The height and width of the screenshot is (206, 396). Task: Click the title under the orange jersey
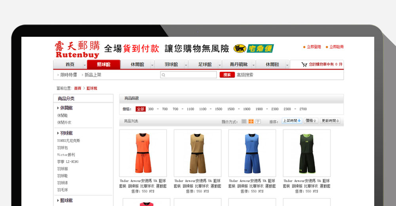point(143,183)
